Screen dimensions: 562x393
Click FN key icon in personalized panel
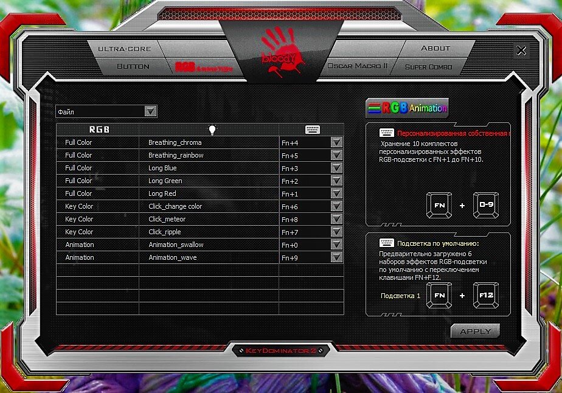pyautogui.click(x=439, y=205)
